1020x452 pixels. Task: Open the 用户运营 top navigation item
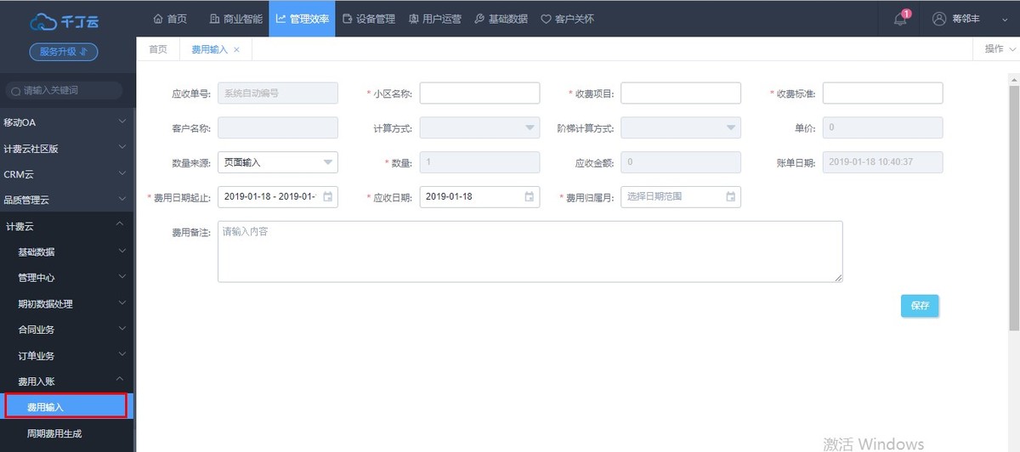click(x=434, y=19)
